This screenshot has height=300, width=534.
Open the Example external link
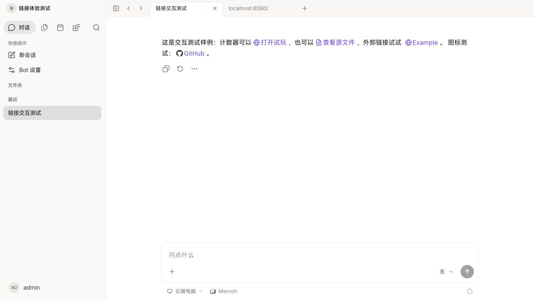[x=421, y=42]
